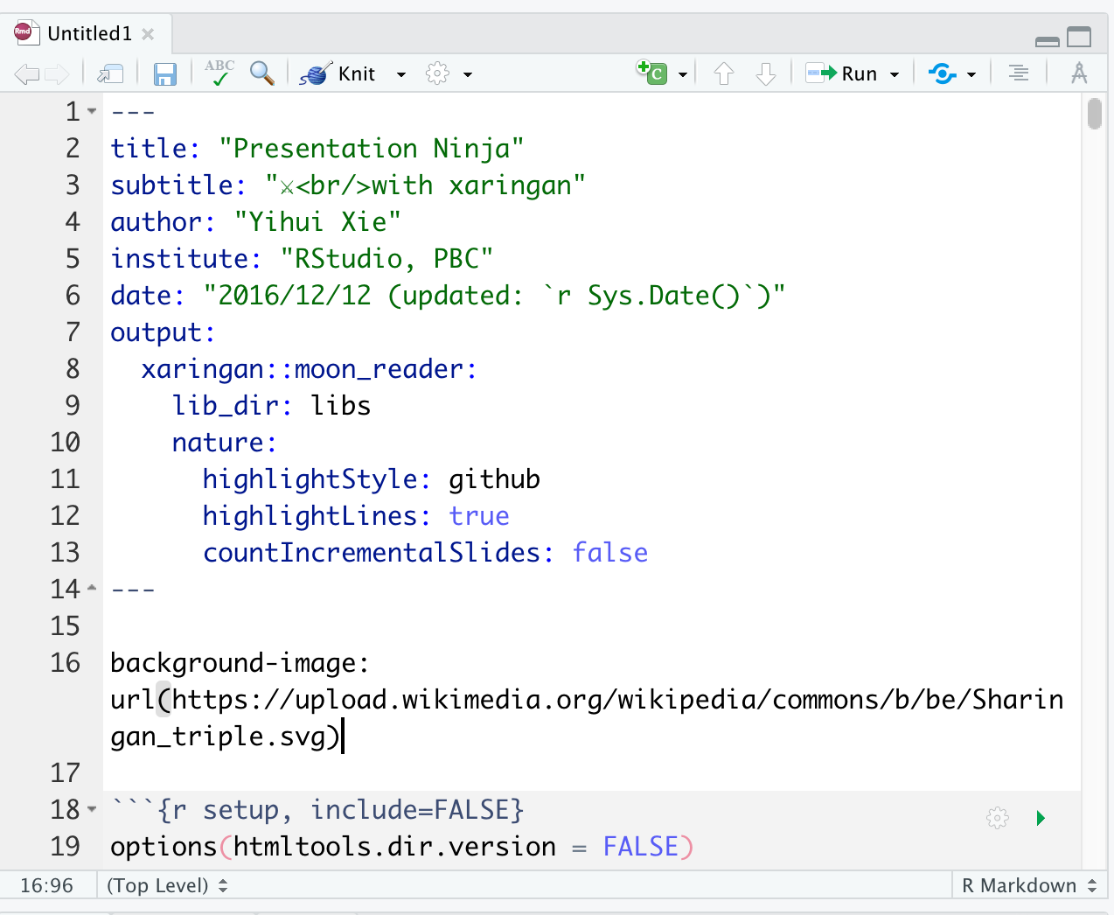Toggle fold arrow at line 14
1114x915 pixels.
tap(92, 588)
